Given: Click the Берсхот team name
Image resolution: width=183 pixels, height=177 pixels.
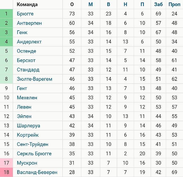Looking at the screenshot, I should 26,60.
